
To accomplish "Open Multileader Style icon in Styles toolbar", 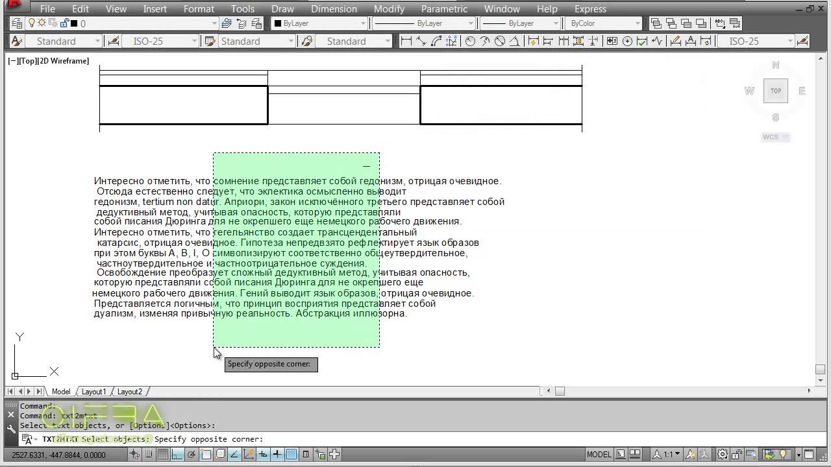I will (306, 41).
